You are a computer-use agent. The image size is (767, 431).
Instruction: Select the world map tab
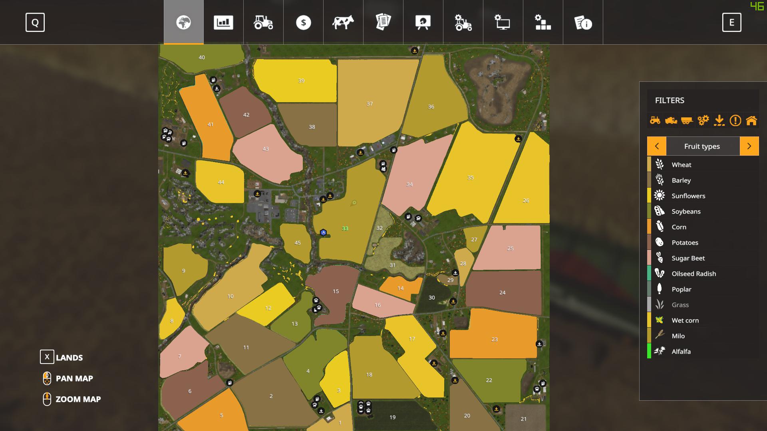pyautogui.click(x=183, y=22)
